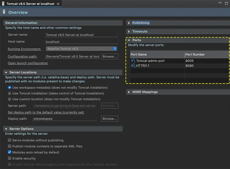The image size is (230, 169).
Task: Select the Tomcat v8.5 Server at localhost tab
Action: click(31, 4)
